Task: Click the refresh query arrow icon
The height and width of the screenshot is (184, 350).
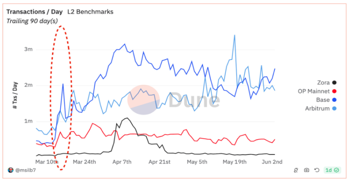Action: (x=316, y=170)
